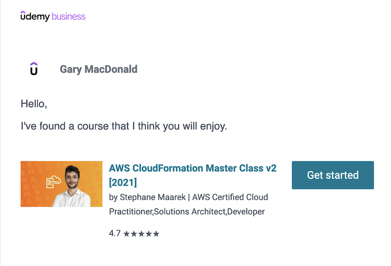
Task: Click the "Hello," greeting text
Action: pyautogui.click(x=34, y=104)
